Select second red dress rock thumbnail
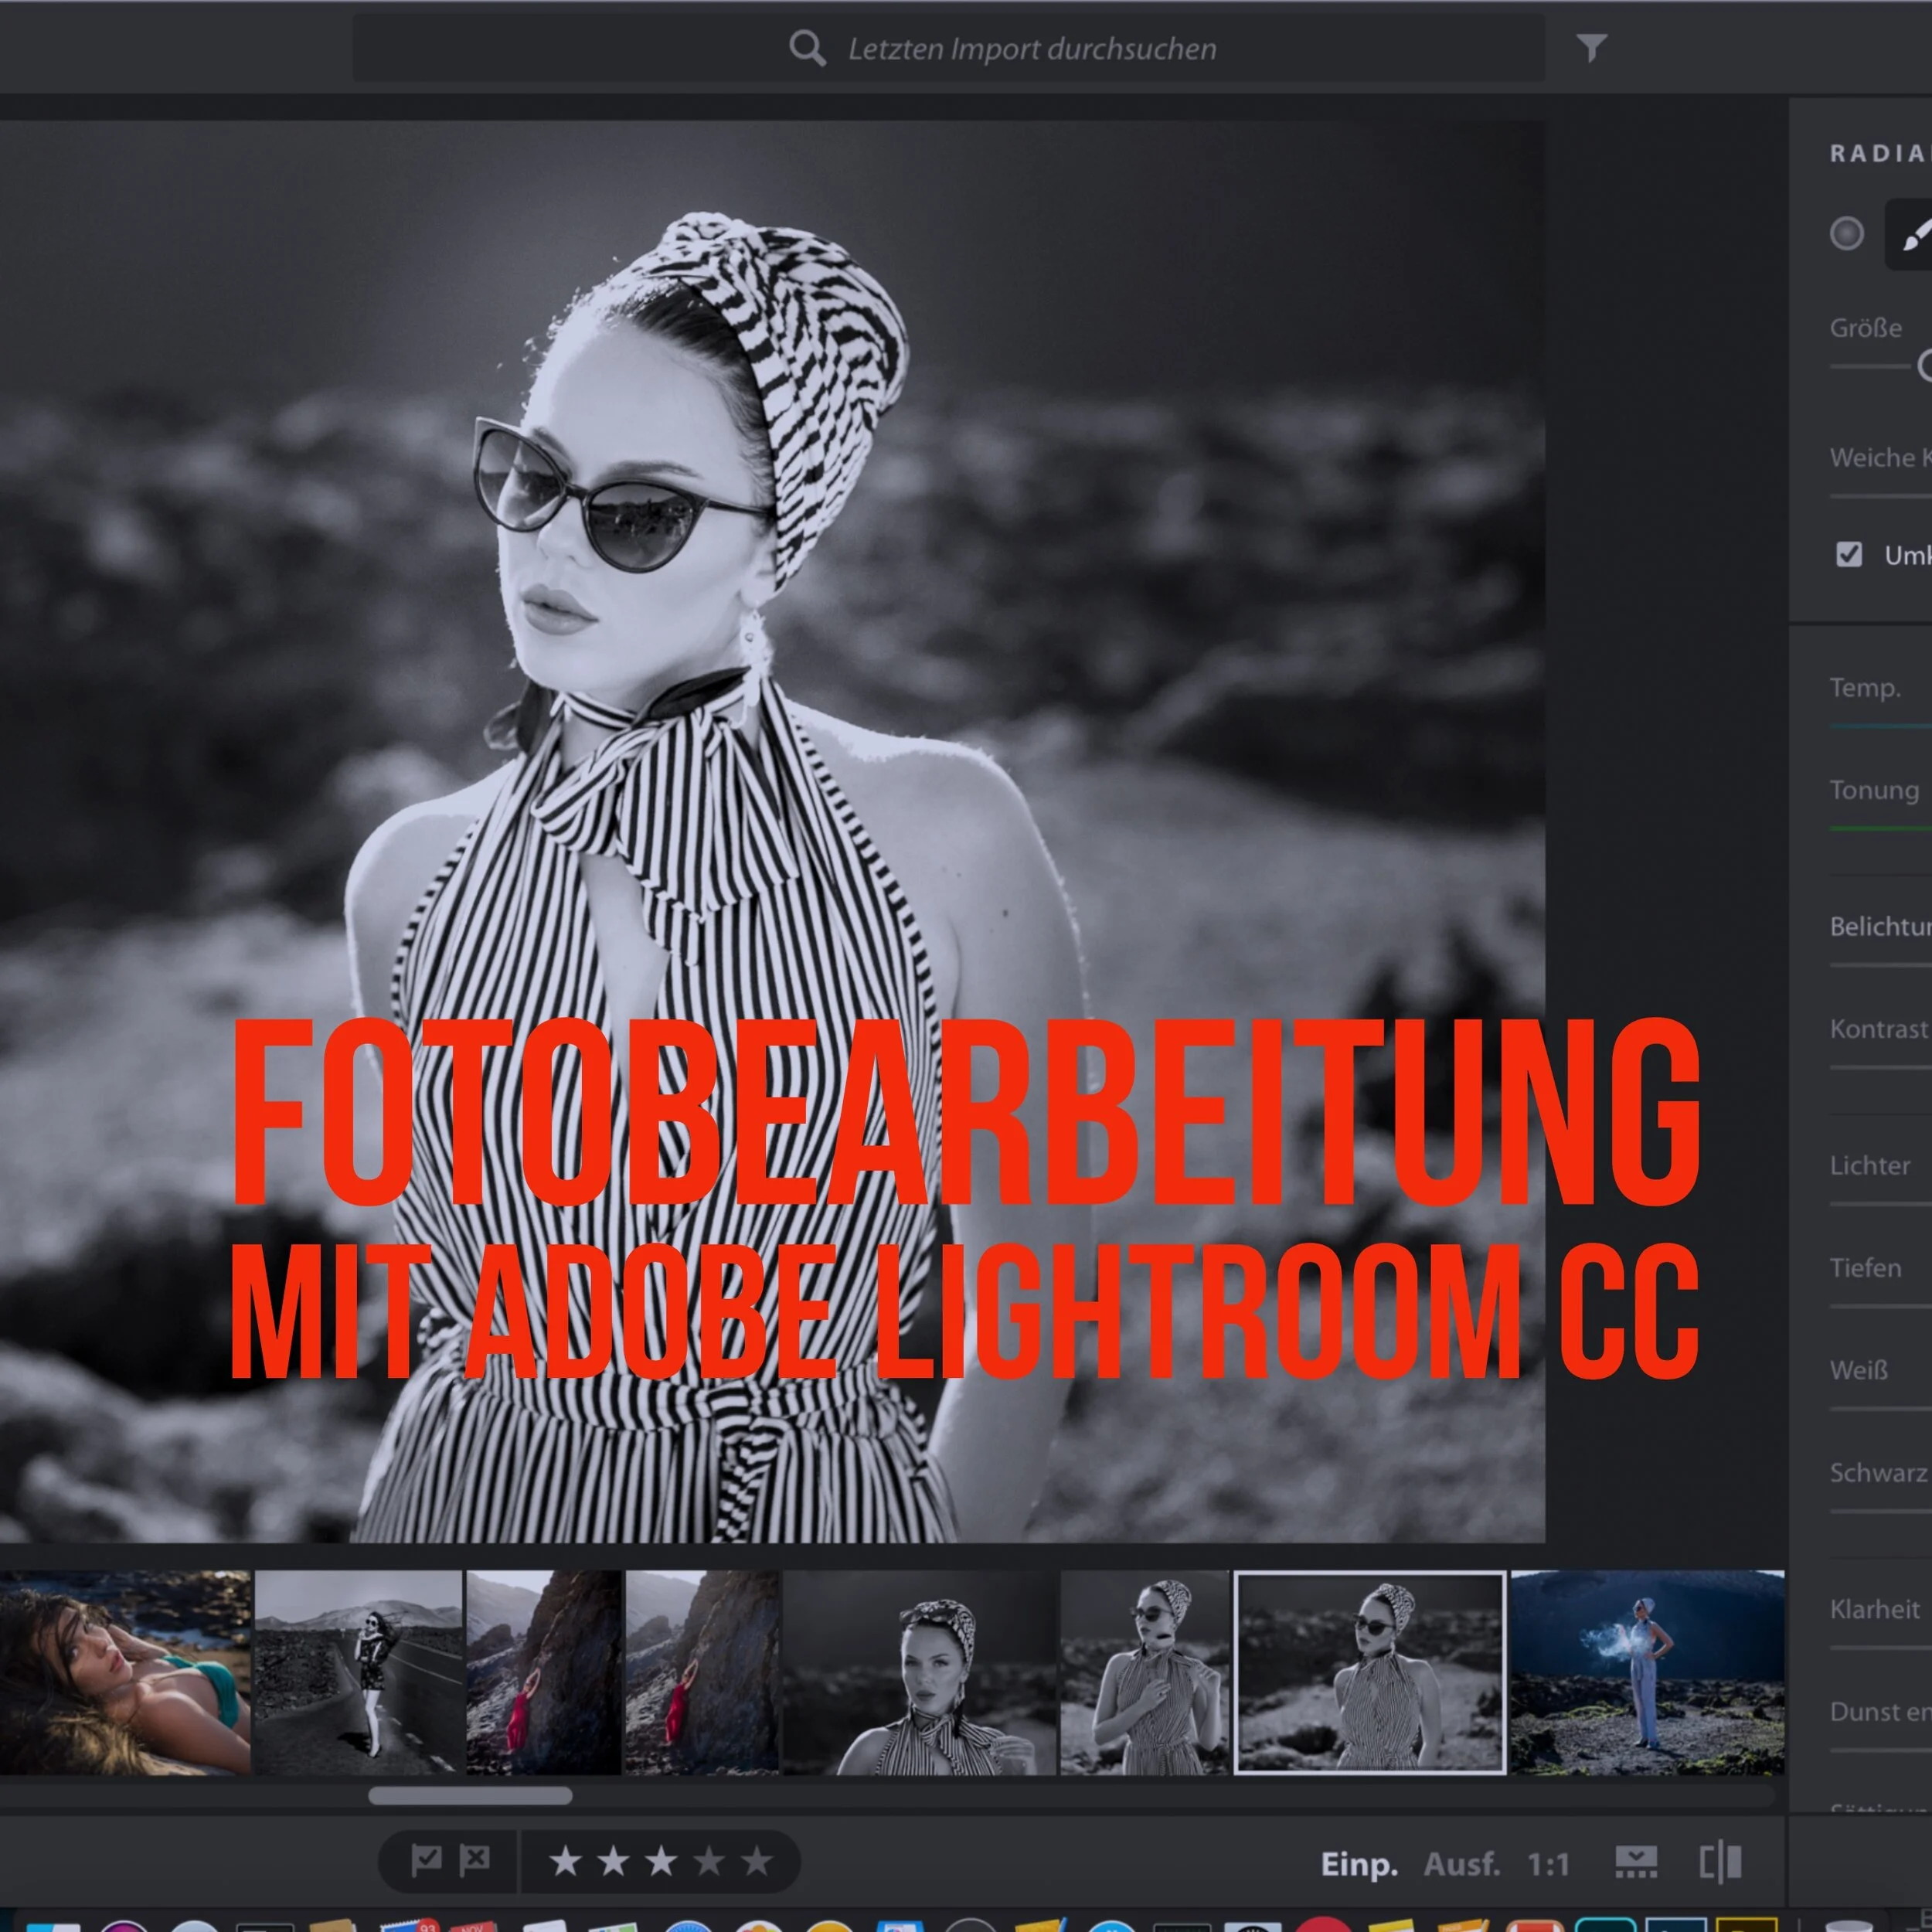Screen dimensions: 1932x1932 click(x=702, y=1672)
